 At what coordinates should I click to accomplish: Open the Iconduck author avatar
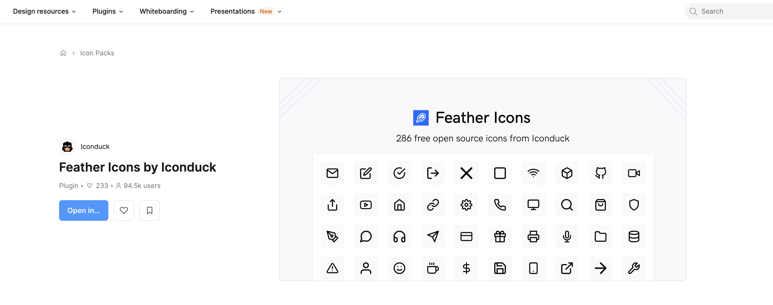[67, 147]
